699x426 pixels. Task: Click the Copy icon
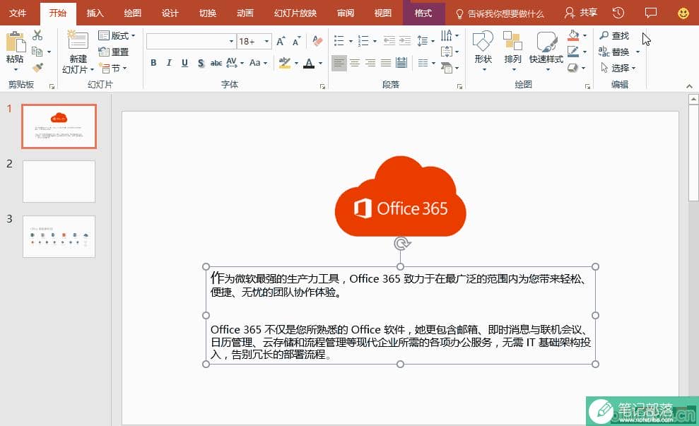coord(37,52)
